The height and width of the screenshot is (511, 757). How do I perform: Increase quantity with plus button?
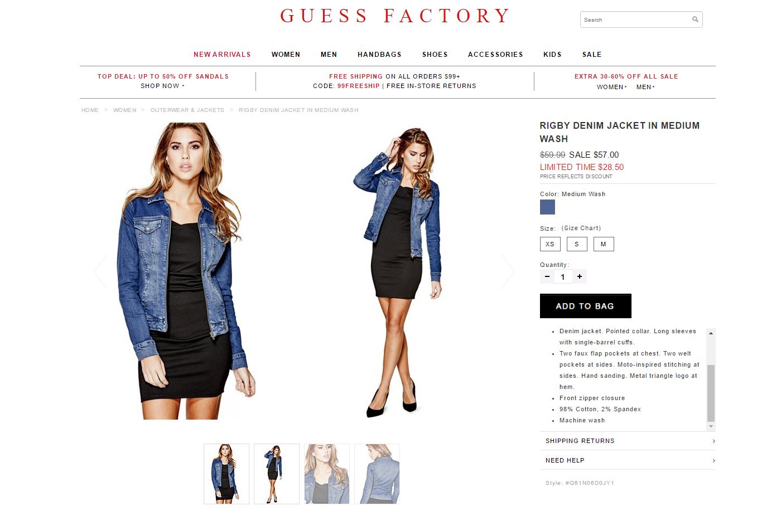click(x=580, y=276)
